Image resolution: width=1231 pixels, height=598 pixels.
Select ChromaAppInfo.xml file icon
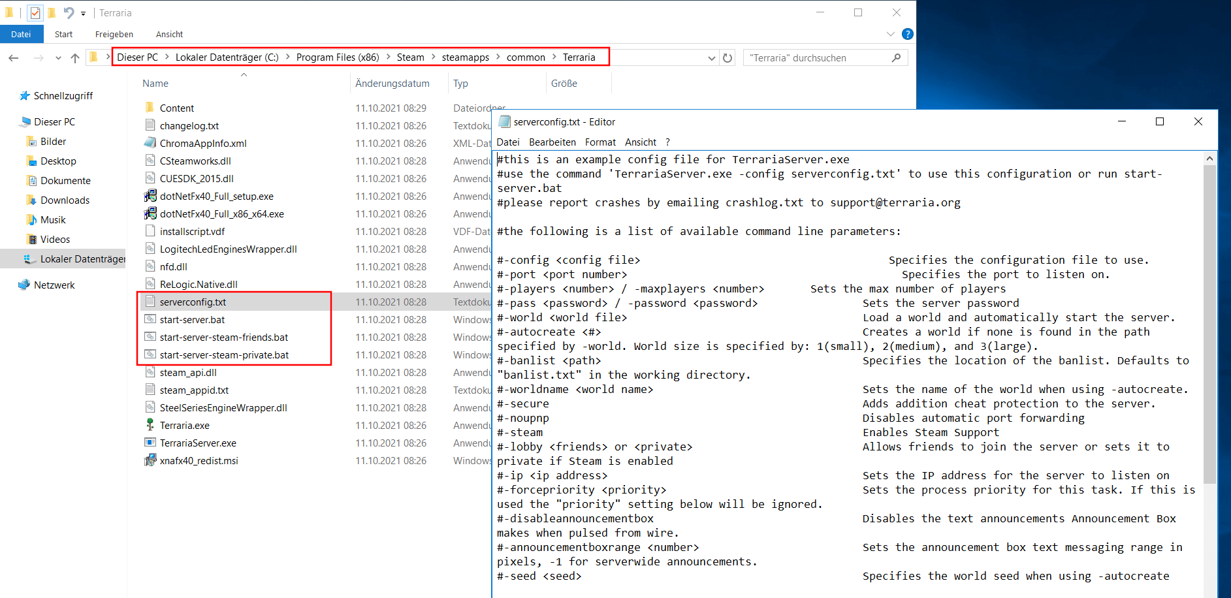point(150,143)
